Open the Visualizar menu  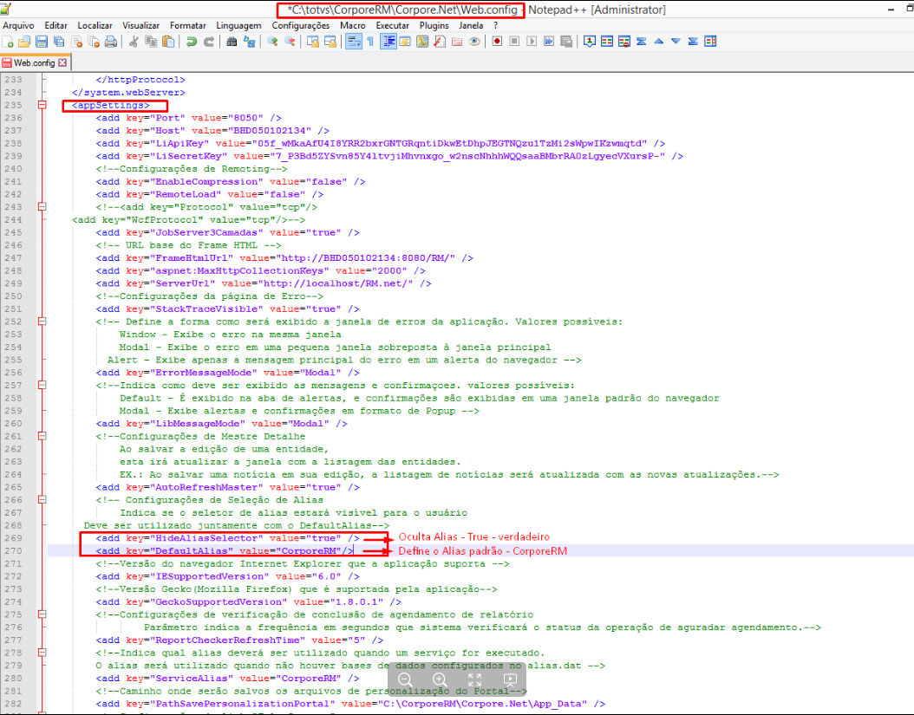coord(141,26)
